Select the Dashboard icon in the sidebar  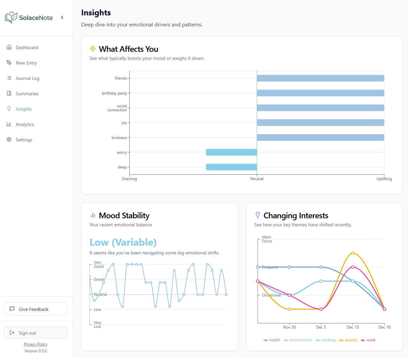(9, 47)
